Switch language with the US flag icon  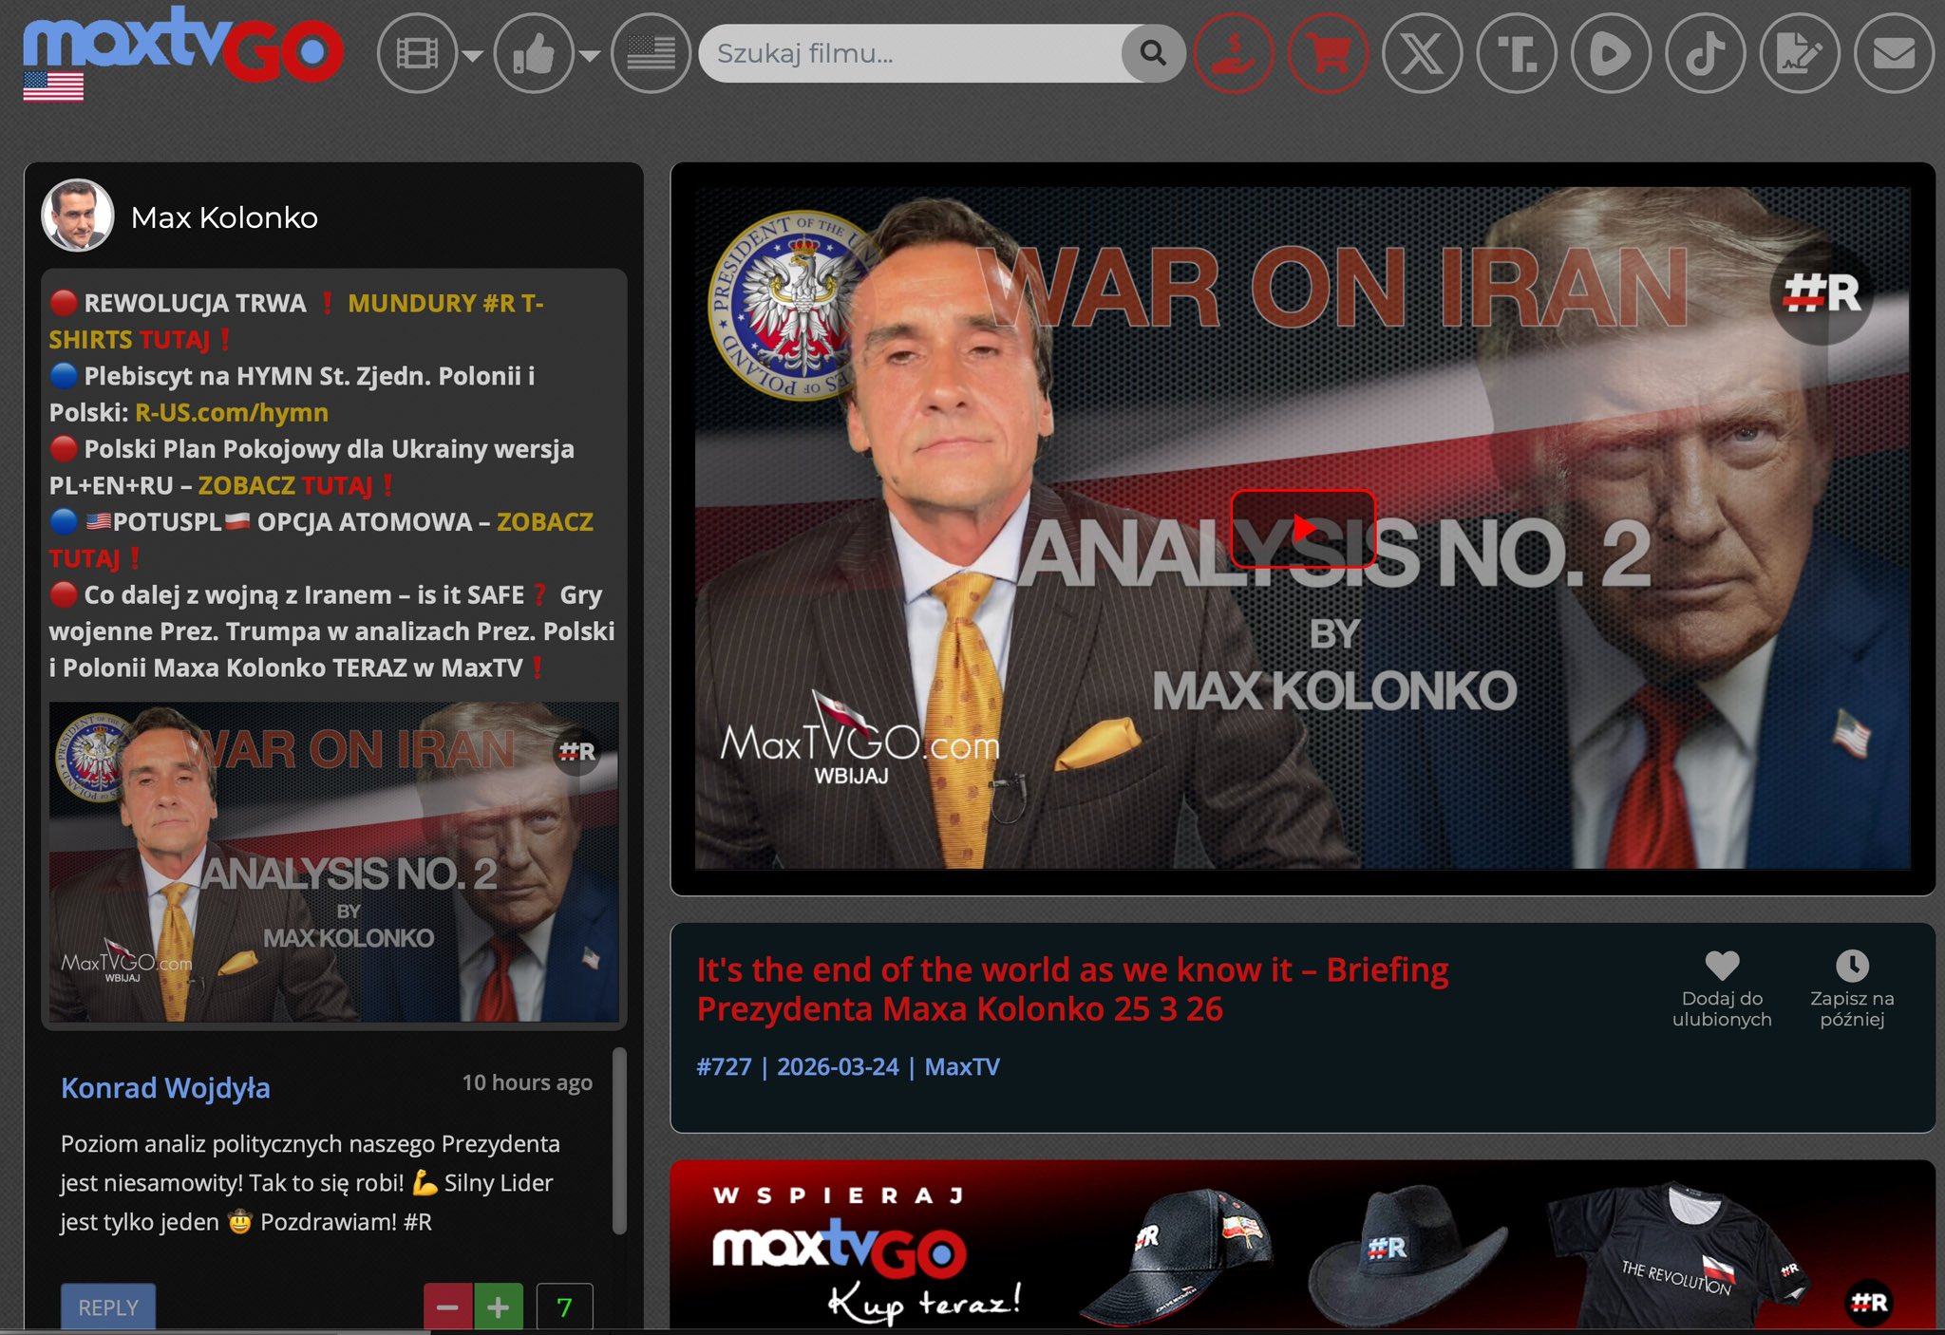(651, 54)
